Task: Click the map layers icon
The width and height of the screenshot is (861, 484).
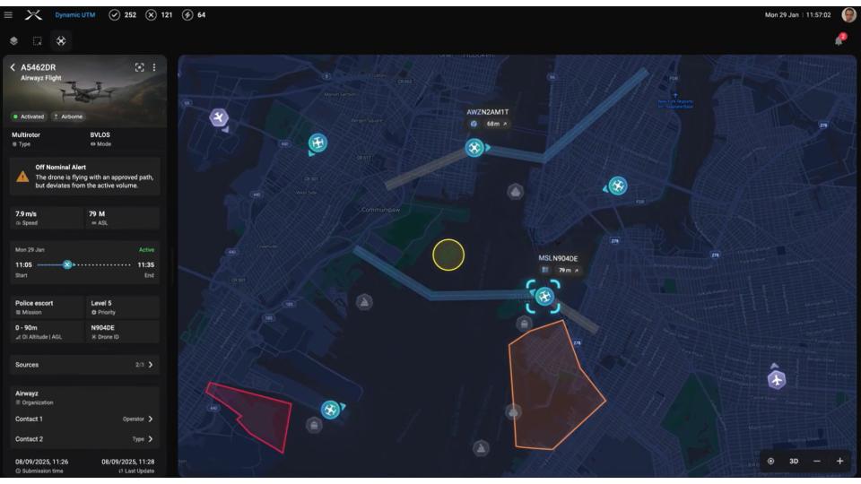Action: click(x=13, y=41)
